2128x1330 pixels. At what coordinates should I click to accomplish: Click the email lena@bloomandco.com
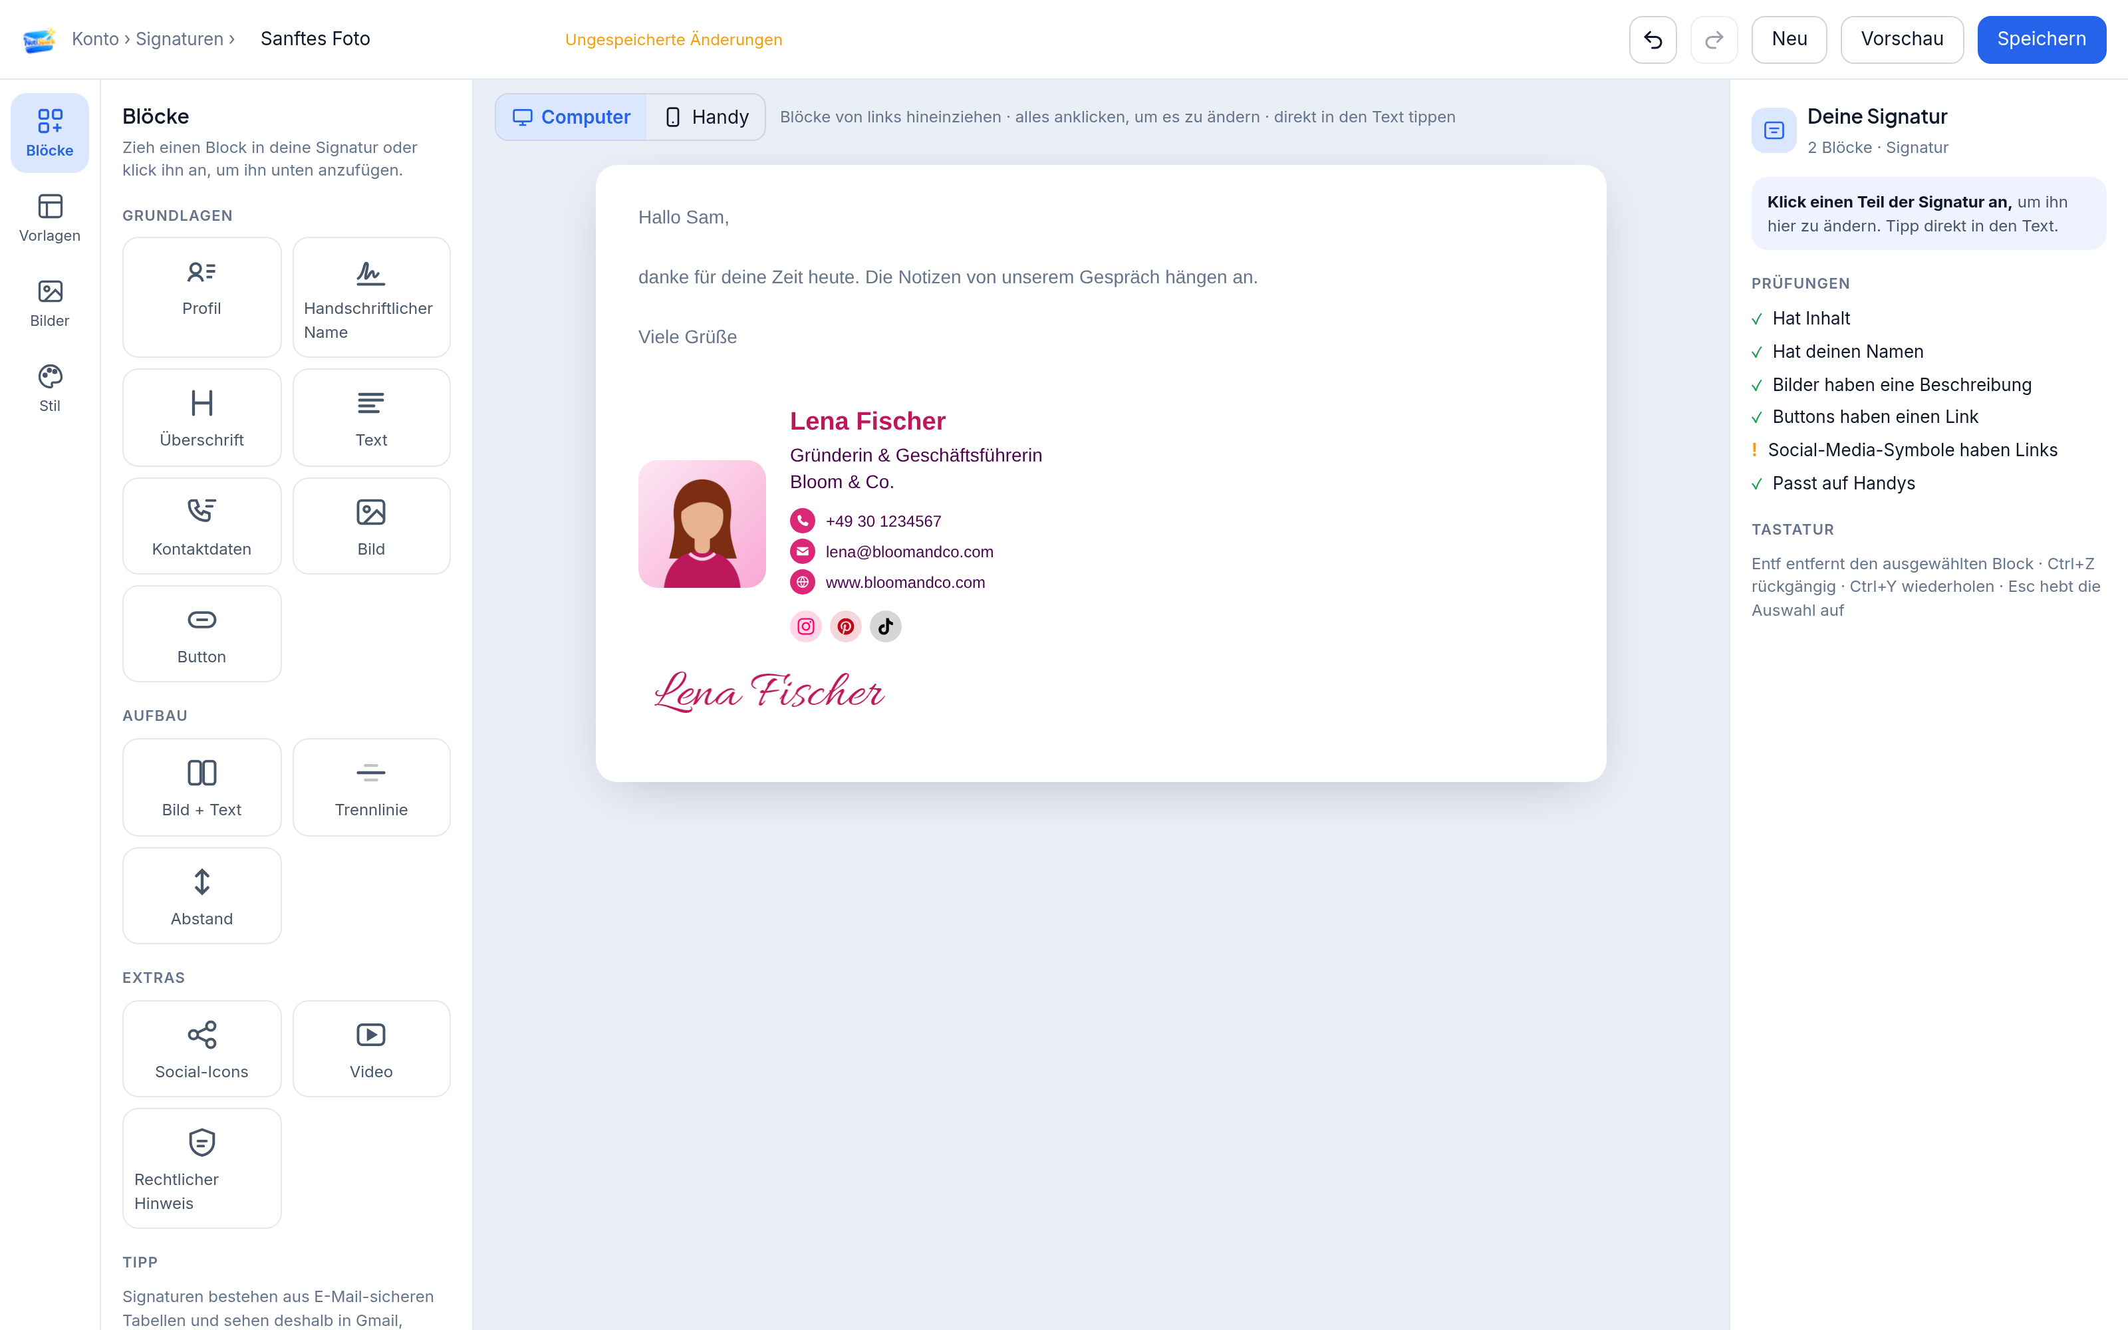[x=909, y=553]
